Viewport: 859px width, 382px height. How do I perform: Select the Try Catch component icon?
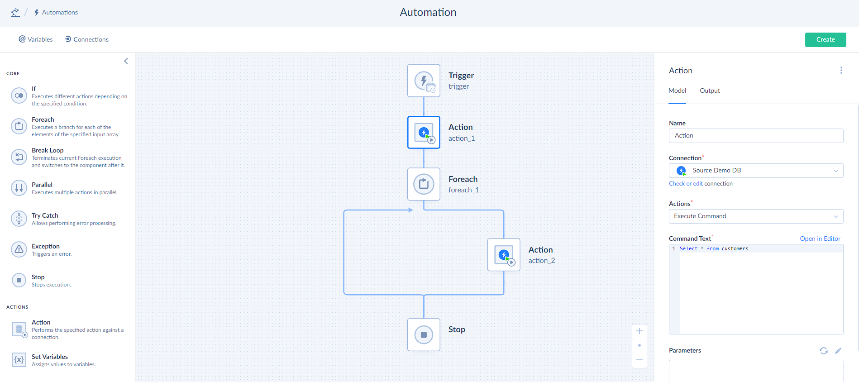[19, 219]
